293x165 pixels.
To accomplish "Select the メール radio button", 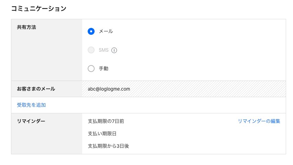I will click(x=91, y=31).
